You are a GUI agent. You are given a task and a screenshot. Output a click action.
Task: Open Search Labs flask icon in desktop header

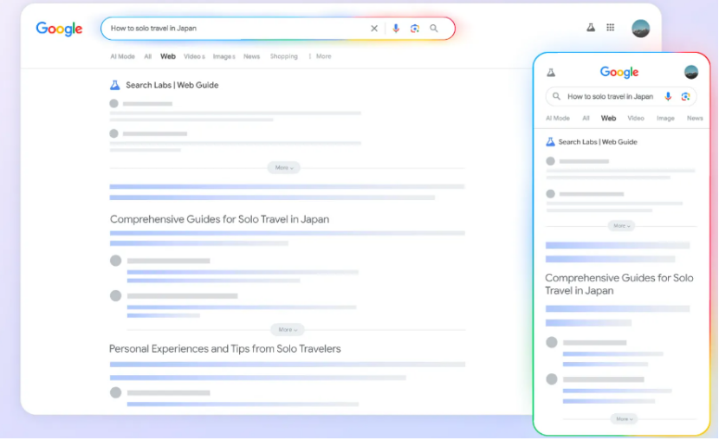591,28
